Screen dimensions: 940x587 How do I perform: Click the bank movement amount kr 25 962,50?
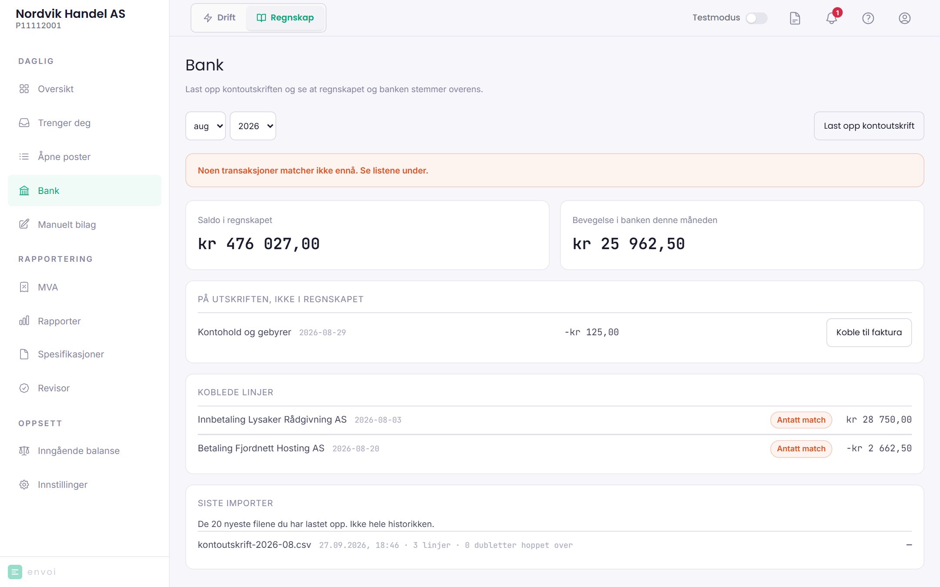628,244
